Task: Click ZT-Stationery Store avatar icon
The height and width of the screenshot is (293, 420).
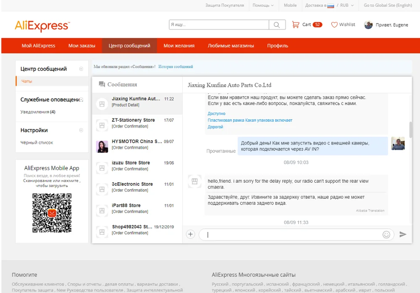Action: pyautogui.click(x=102, y=125)
